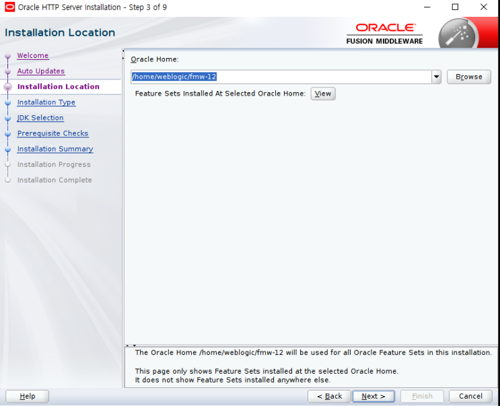
Task: Click View for installed feature sets
Action: pyautogui.click(x=323, y=94)
